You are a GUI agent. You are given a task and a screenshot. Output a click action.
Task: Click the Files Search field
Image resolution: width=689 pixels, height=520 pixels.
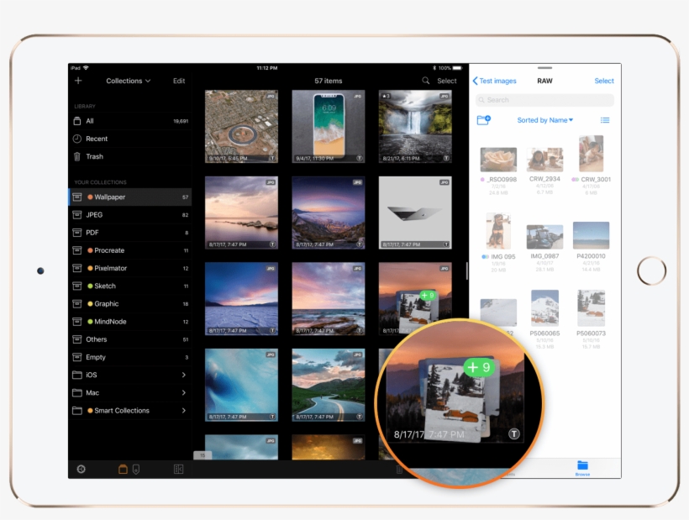pos(544,100)
